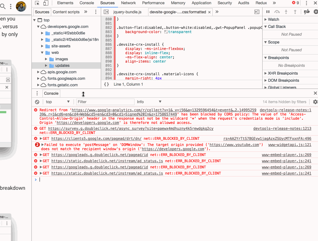The width and height of the screenshot is (318, 241).
Task: Deactivate all breakpoints
Action: click(306, 12)
